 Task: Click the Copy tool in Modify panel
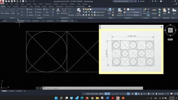[x=29, y=12]
